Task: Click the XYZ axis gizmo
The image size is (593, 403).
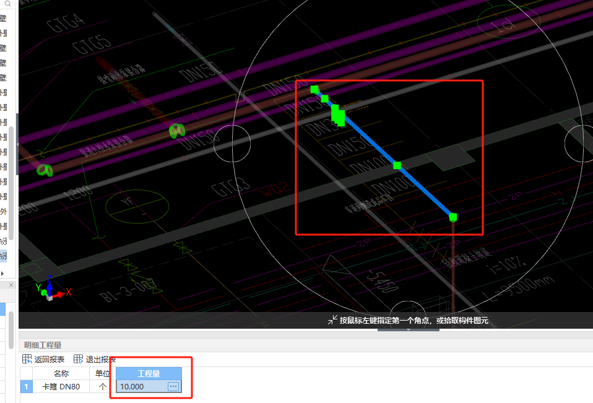Action: coord(52,289)
